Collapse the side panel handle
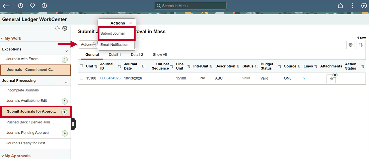 (73, 124)
